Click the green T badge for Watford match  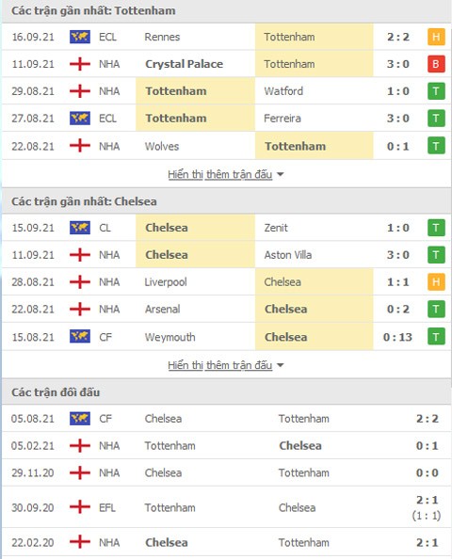[x=436, y=91]
